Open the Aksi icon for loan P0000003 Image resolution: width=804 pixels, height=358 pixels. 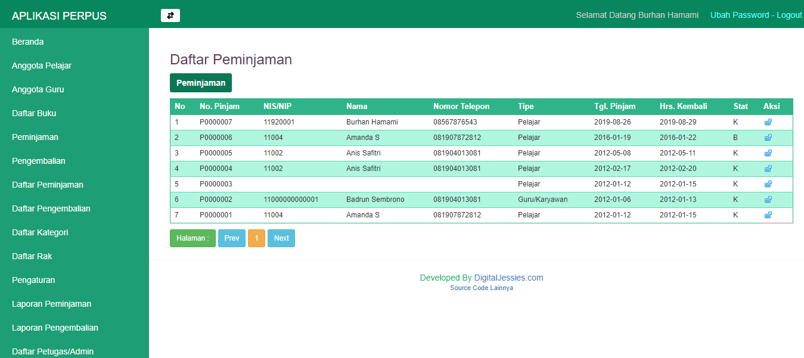[x=768, y=183]
